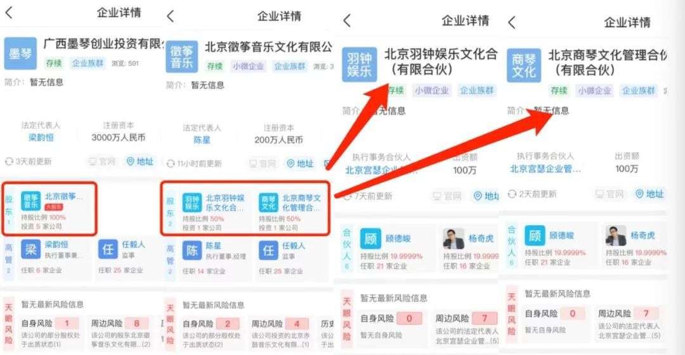Go back from 北京商琴文化管理 detail page
Image resolution: width=685 pixels, height=355 pixels.
[512, 22]
